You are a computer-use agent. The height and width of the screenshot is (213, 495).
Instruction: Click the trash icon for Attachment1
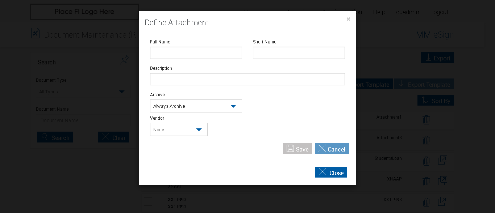click(x=426, y=120)
